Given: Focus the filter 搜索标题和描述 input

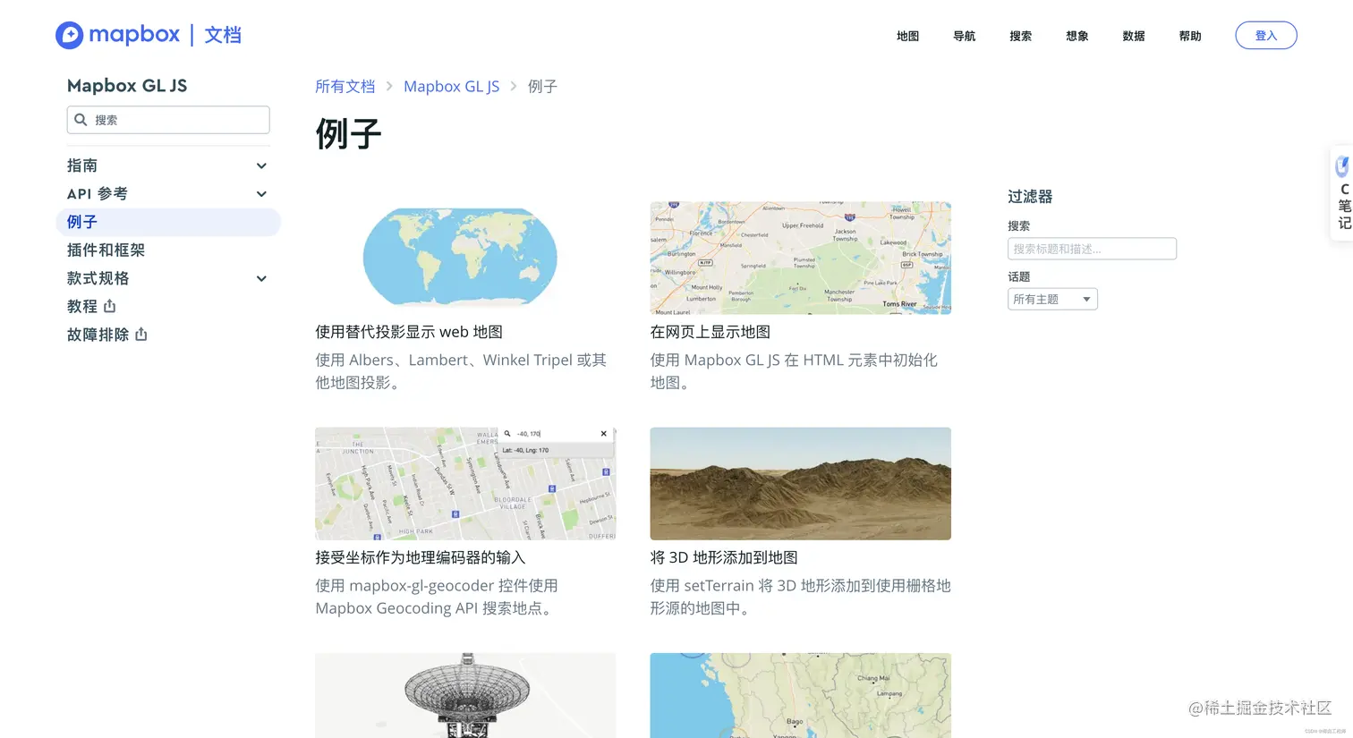Looking at the screenshot, I should [x=1092, y=249].
